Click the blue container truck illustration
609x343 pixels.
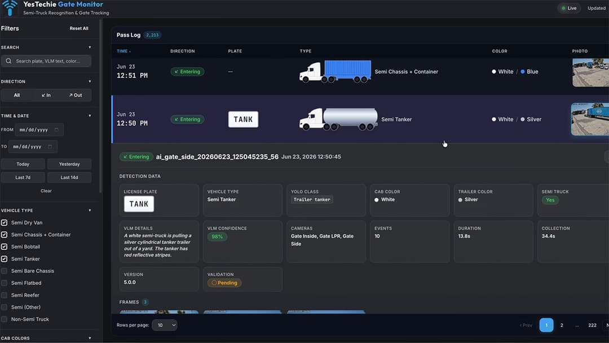[x=335, y=72]
